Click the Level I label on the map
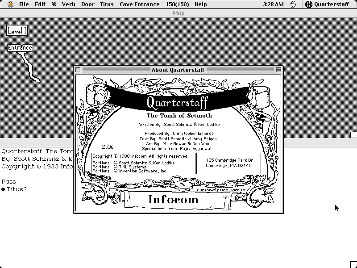The width and height of the screenshot is (357, 268). coord(17,30)
